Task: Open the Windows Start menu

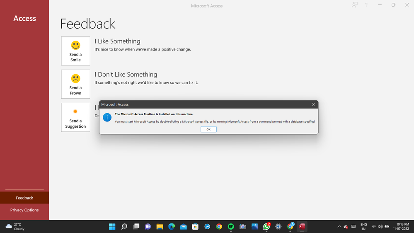Action: (x=112, y=226)
